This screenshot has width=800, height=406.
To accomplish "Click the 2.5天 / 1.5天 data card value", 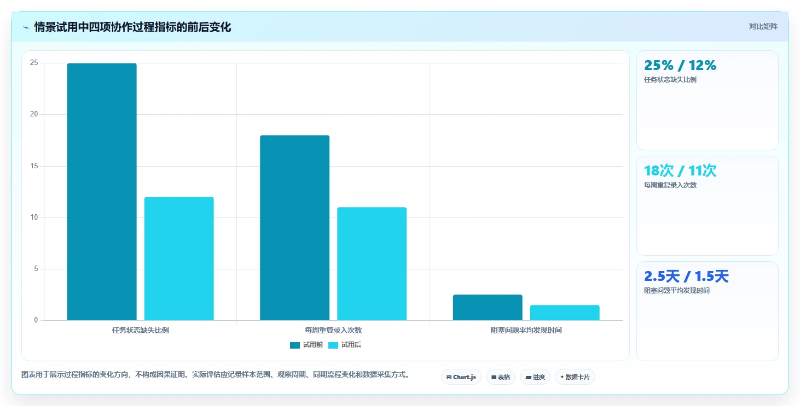I will tap(686, 276).
